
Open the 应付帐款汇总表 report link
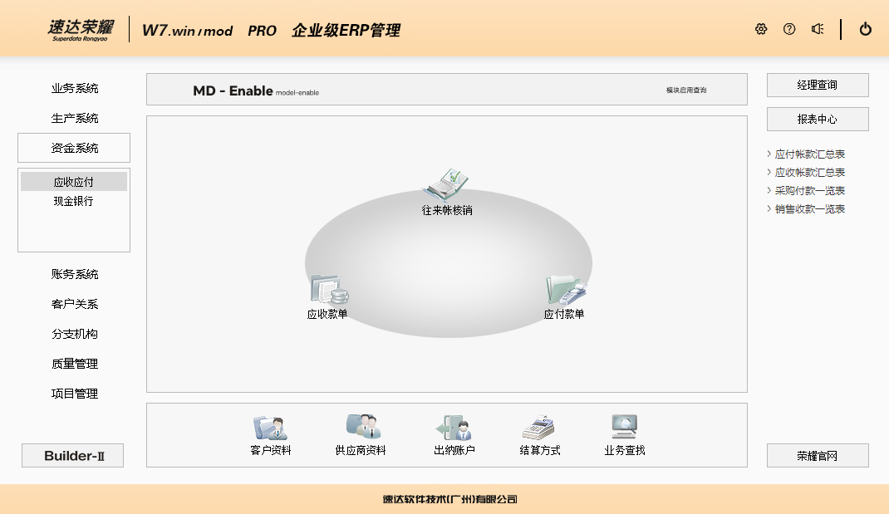pos(809,154)
